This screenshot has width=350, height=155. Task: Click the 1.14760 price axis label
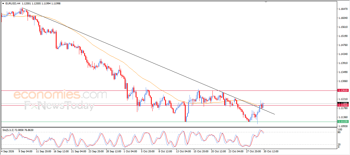pos(343,45)
